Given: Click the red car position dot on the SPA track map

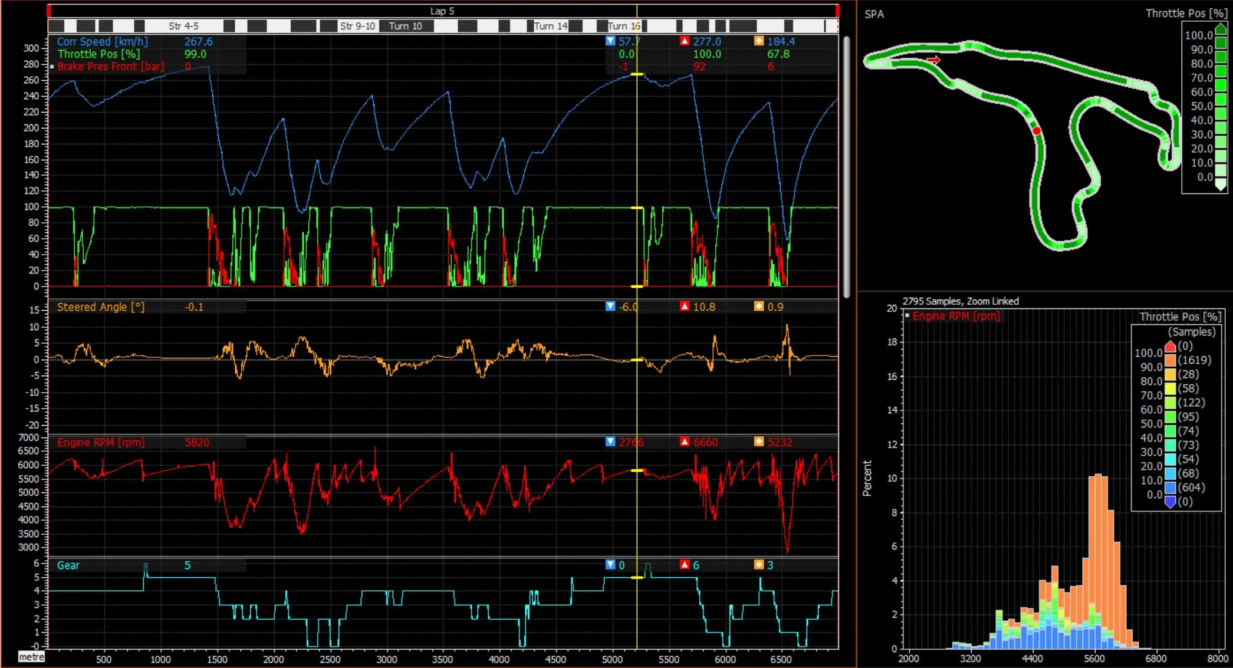Looking at the screenshot, I should pyautogui.click(x=1037, y=130).
